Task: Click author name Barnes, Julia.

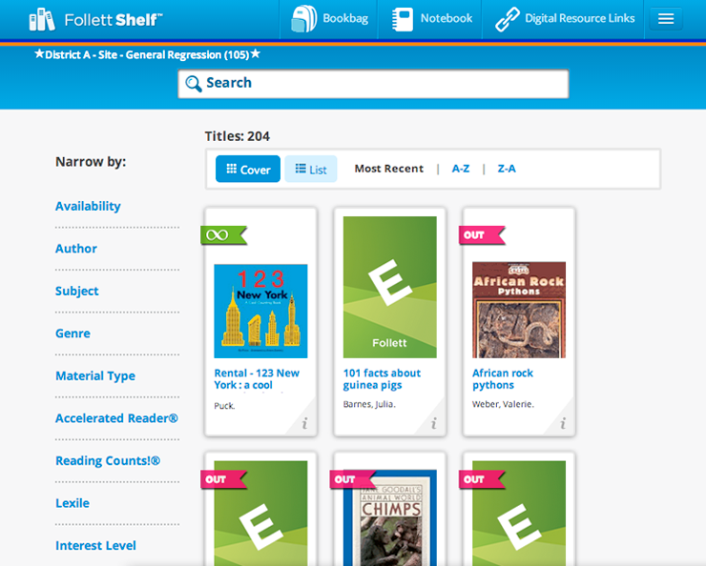Action: click(369, 404)
